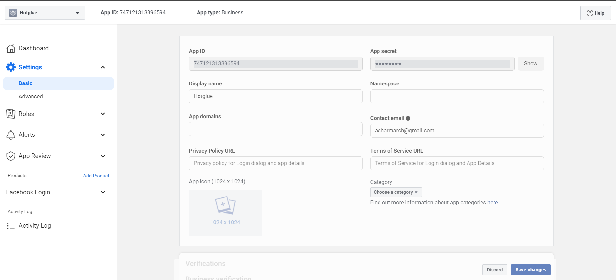Click the Hotglue app atom icon
This screenshot has width=616, height=280.
13,13
